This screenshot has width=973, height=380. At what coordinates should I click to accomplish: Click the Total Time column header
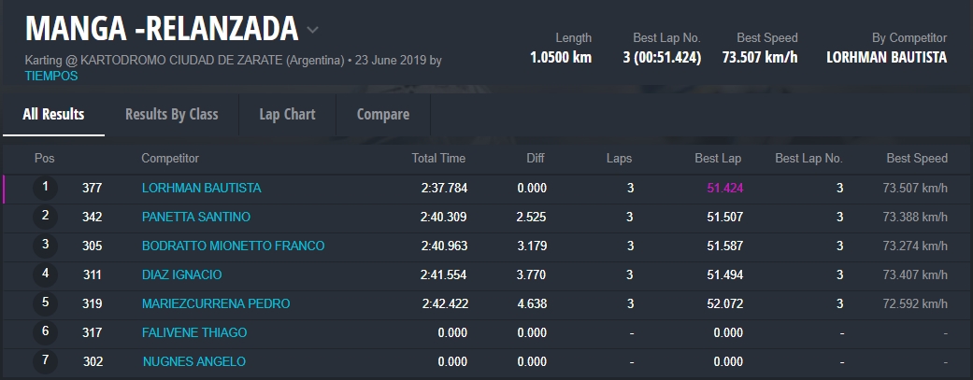(x=438, y=158)
